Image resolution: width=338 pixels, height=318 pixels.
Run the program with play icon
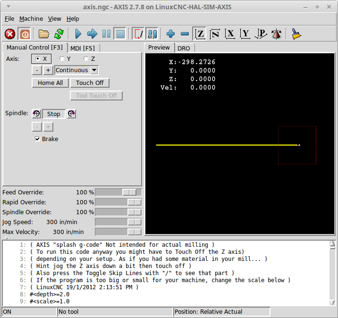click(x=78, y=34)
